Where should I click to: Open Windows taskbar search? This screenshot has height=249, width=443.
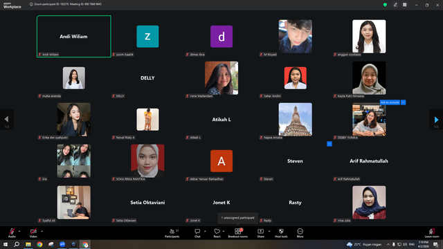pyautogui.click(x=17, y=244)
